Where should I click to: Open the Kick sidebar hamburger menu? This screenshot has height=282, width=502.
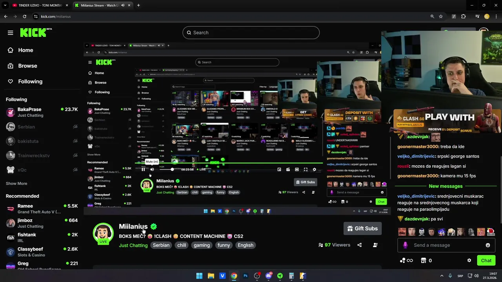pos(11,33)
